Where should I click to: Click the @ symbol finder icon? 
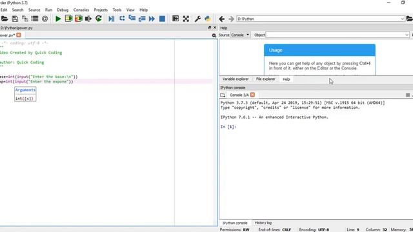(x=45, y=19)
